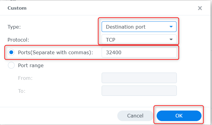This screenshot has width=212, height=125.
Task: Click the To: label
Action: tap(22, 91)
